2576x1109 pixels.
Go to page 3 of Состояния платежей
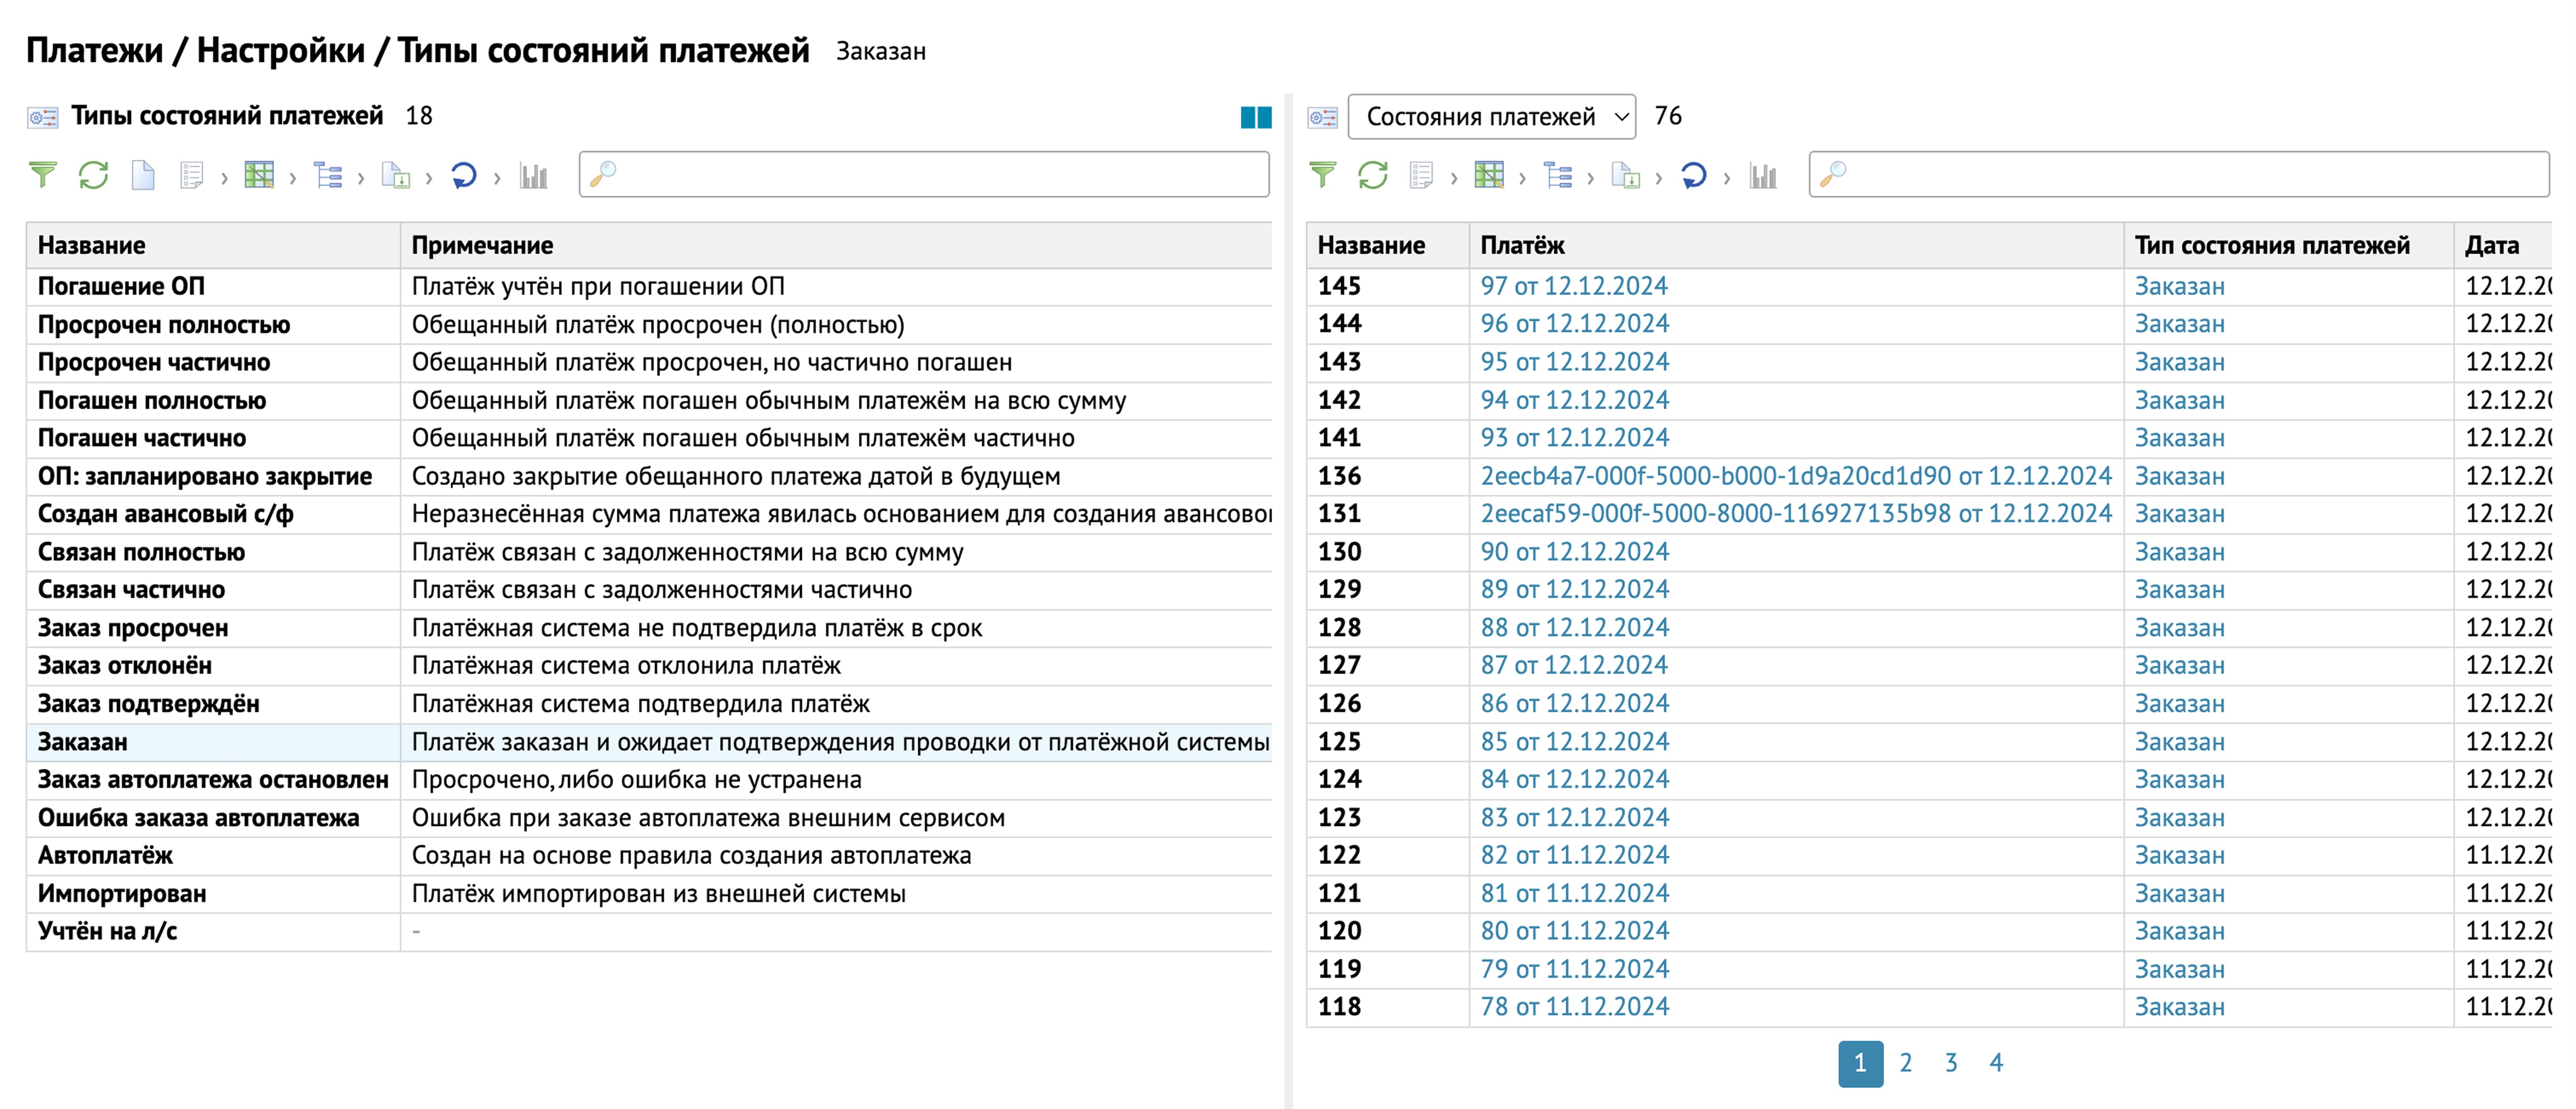(x=1951, y=1063)
